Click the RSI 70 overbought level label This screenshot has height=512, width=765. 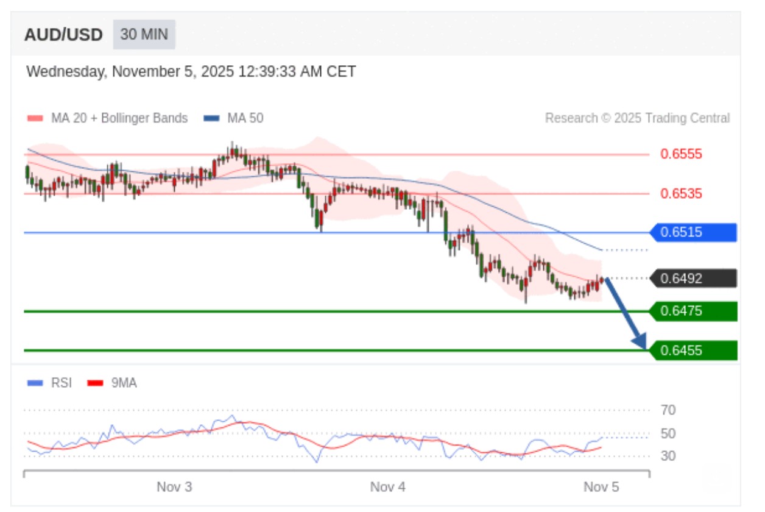pos(668,410)
